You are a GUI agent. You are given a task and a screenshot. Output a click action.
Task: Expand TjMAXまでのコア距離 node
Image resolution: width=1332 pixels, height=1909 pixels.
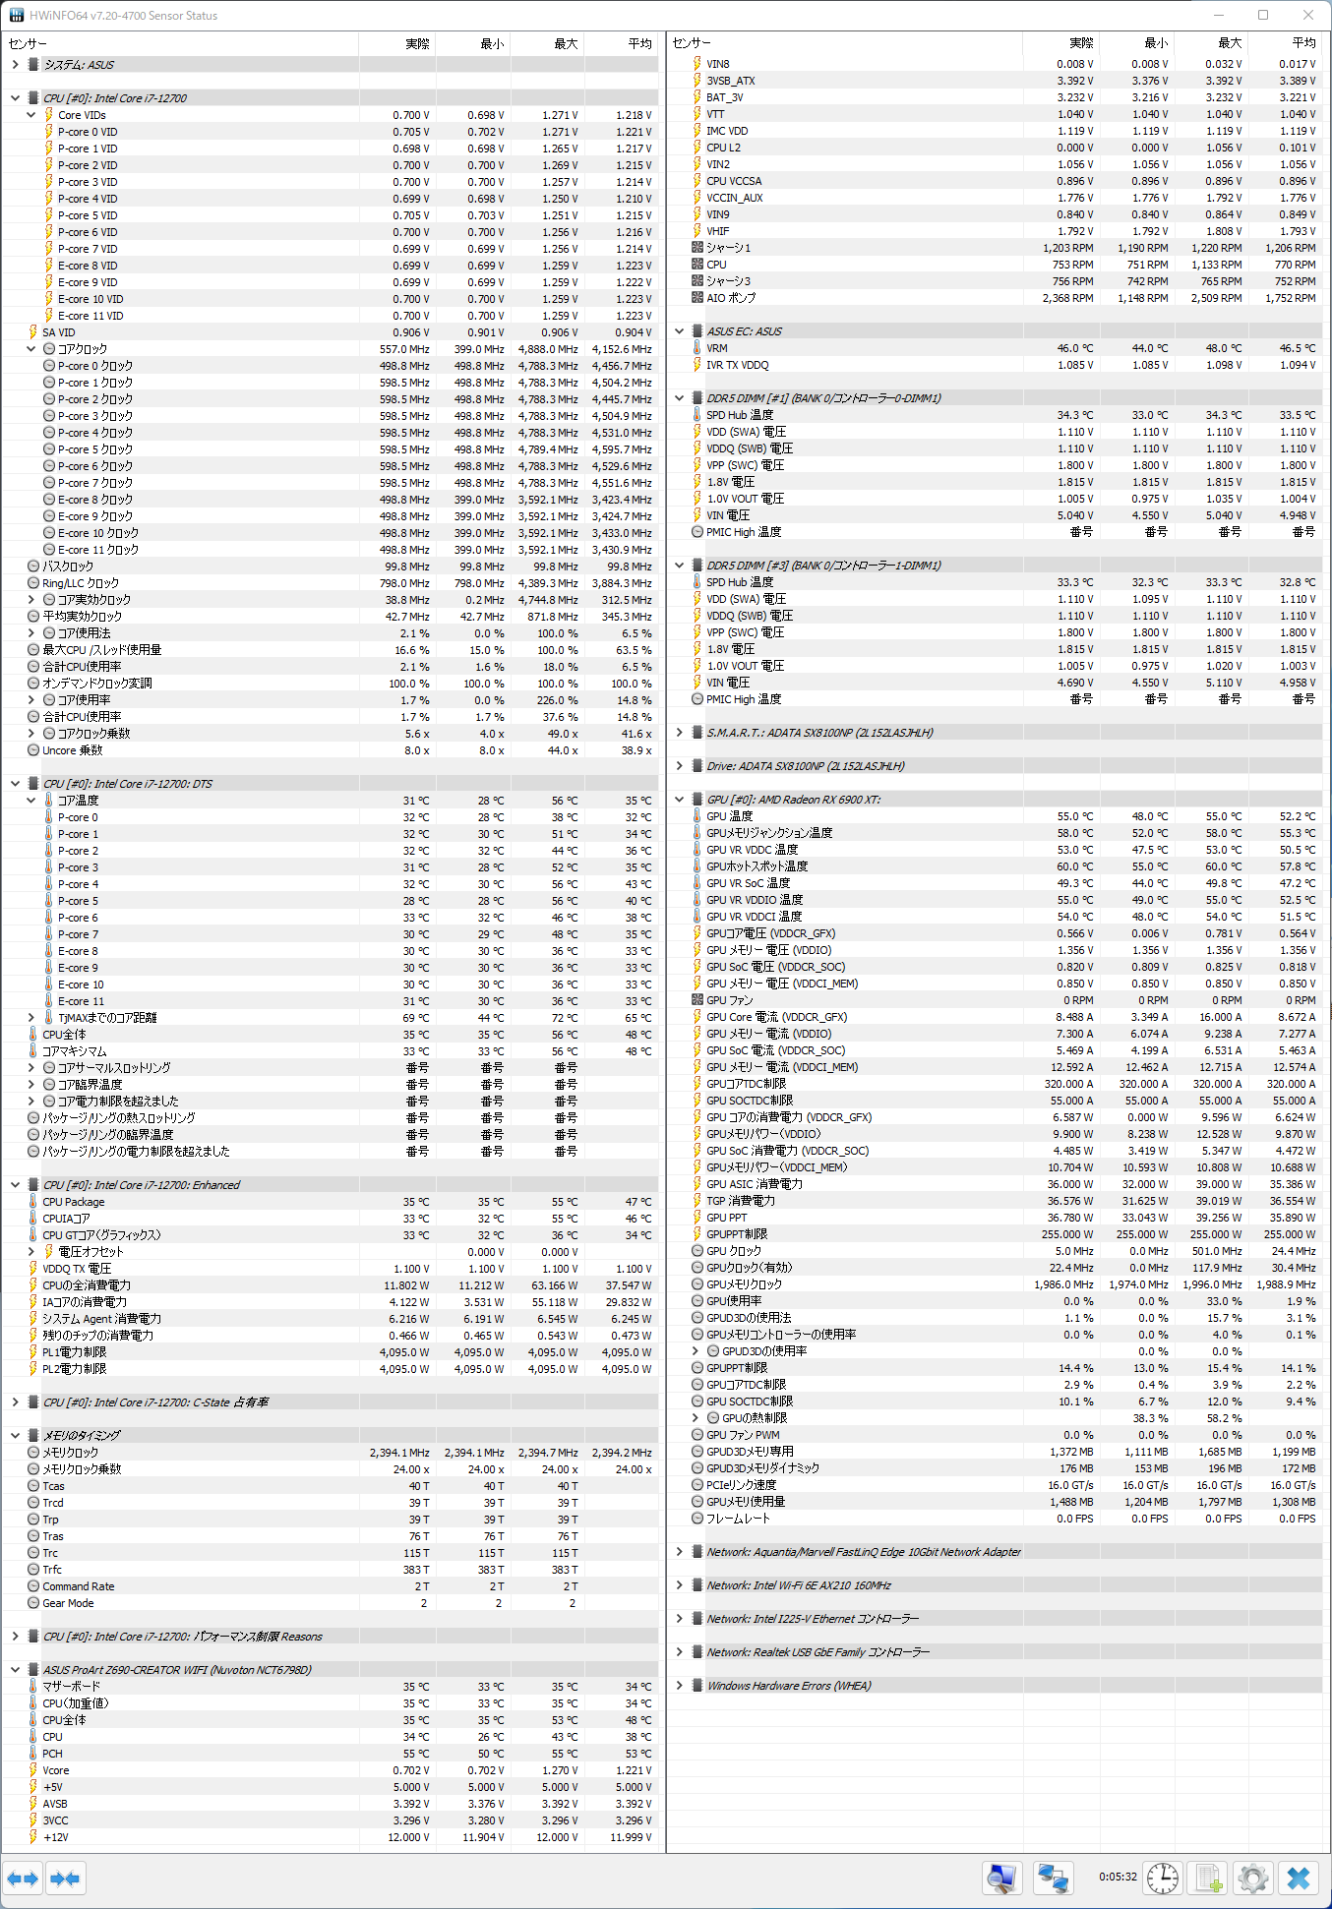(30, 1018)
